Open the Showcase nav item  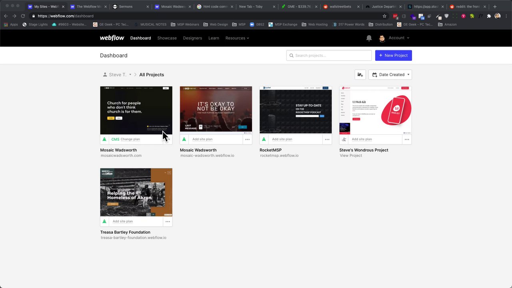click(167, 38)
